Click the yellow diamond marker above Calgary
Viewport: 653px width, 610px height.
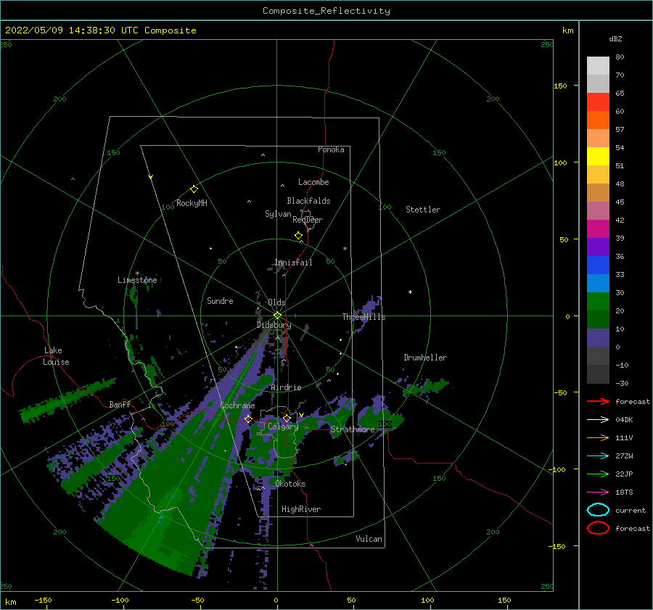pyautogui.click(x=287, y=418)
